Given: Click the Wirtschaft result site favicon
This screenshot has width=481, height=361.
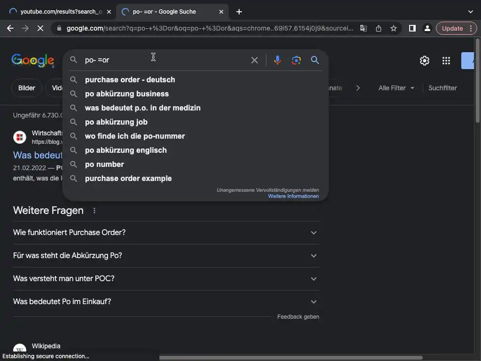Looking at the screenshot, I should click(20, 137).
